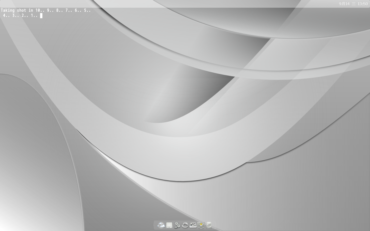Click the date text 9月14
370x231 pixels.
click(344, 4)
